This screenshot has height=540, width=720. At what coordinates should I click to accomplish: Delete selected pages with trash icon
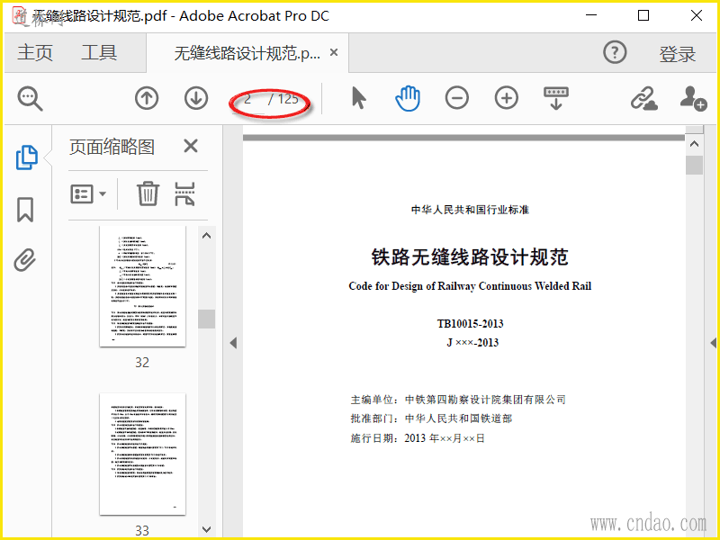tap(148, 193)
